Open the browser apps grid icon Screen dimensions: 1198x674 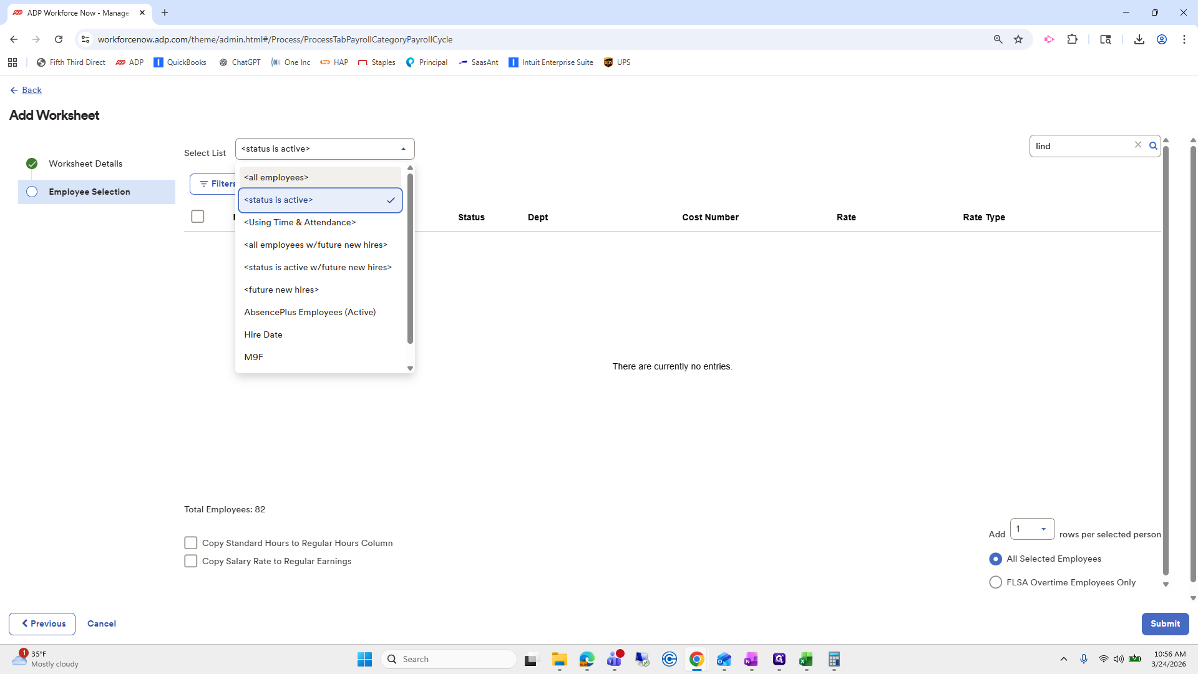[x=12, y=62]
